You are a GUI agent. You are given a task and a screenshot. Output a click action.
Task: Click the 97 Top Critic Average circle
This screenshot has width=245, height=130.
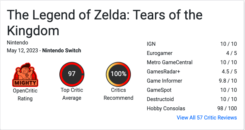(x=72, y=74)
